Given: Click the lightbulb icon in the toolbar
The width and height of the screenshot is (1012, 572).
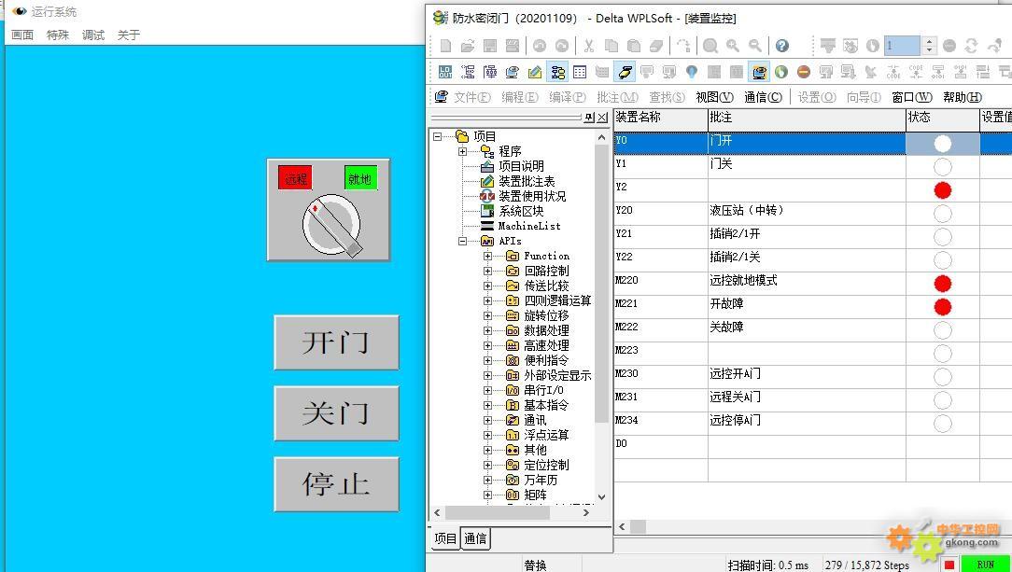Looking at the screenshot, I should 692,72.
